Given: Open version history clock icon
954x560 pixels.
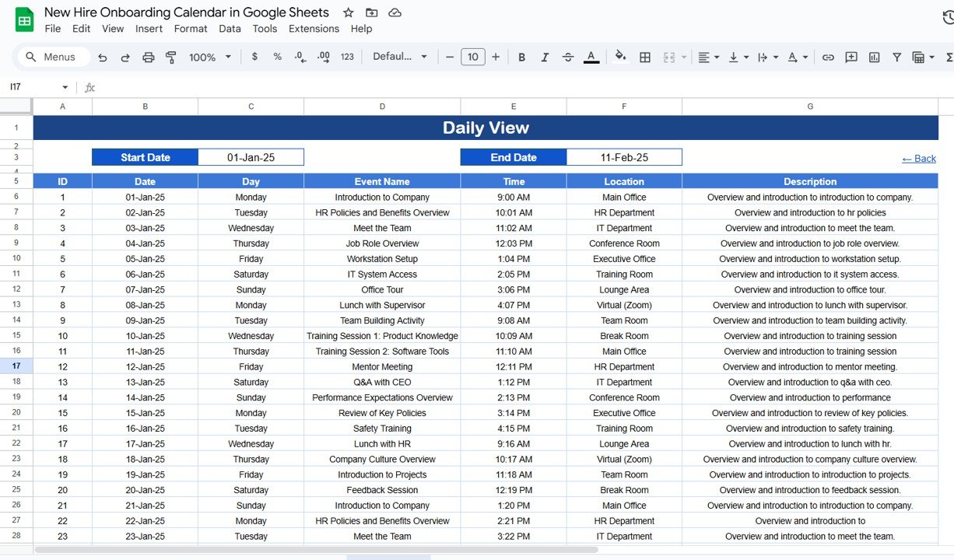Looking at the screenshot, I should click(948, 19).
